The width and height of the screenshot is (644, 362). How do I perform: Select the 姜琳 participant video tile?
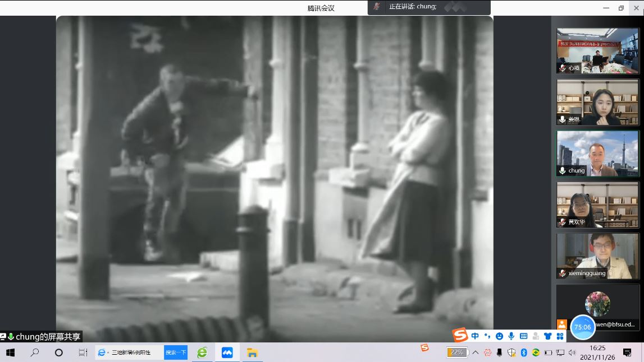(x=597, y=102)
